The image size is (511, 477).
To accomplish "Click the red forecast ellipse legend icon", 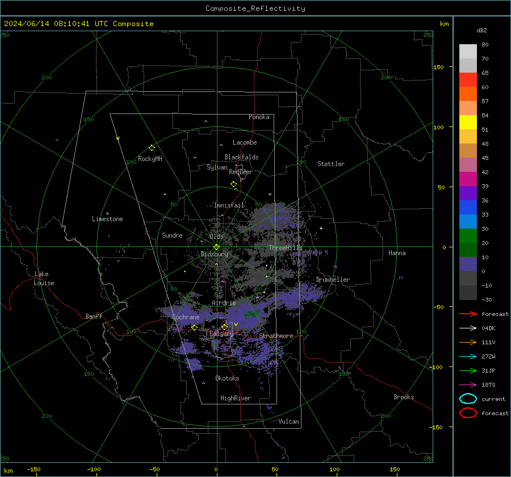I will (x=468, y=413).
